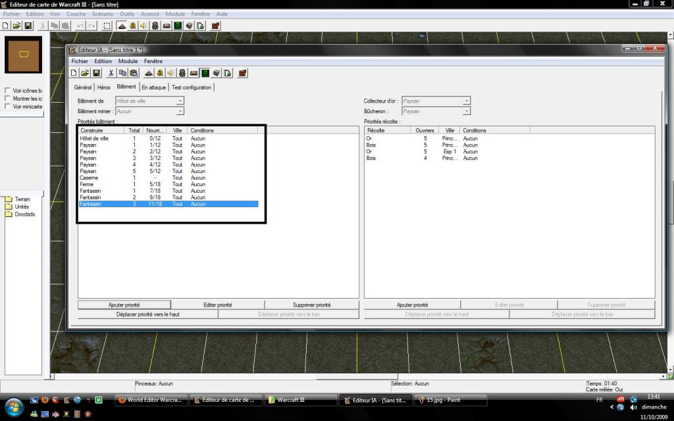Switch to the 'Test configuration' tab

coord(192,87)
